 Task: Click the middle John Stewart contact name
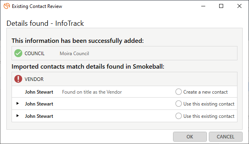pyautogui.click(x=39, y=104)
